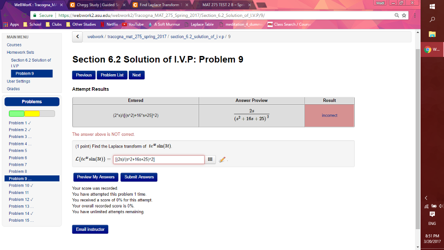Open the equation editor grid icon
This screenshot has height=250, width=444.
[x=210, y=159]
